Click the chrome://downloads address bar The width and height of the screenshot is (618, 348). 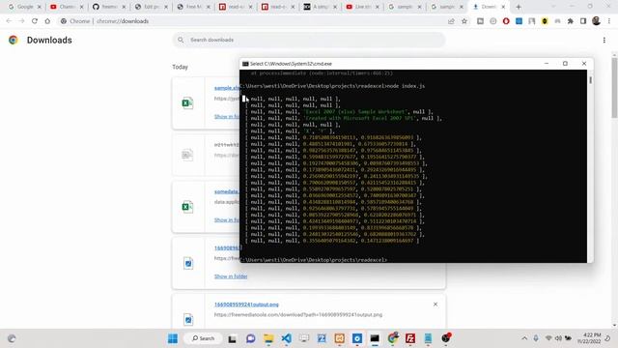[252, 21]
